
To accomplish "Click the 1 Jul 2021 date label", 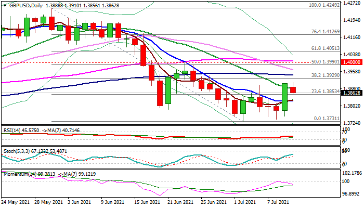I will tap(245, 202).
